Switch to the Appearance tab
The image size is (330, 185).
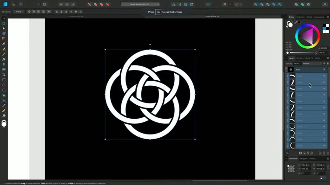click(x=319, y=17)
